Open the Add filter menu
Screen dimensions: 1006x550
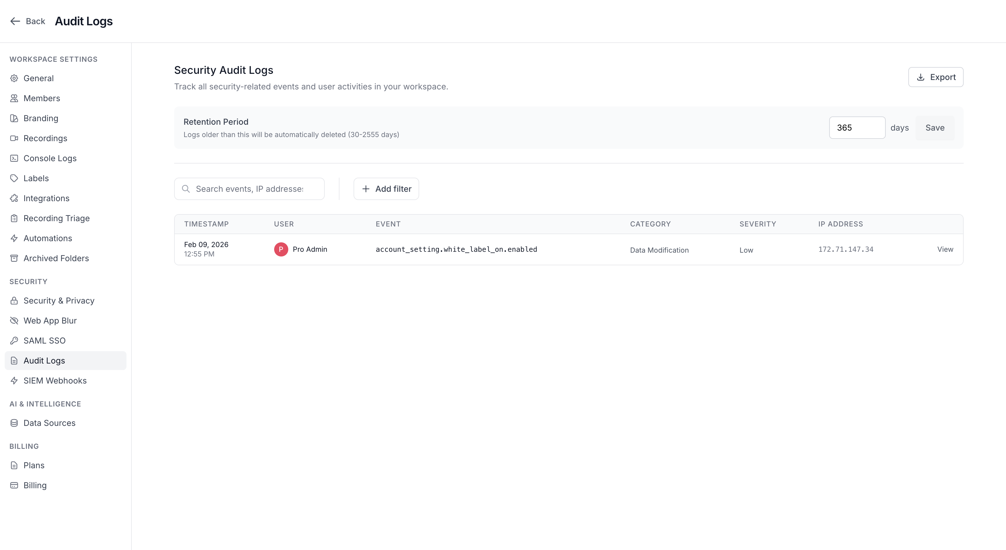point(386,189)
